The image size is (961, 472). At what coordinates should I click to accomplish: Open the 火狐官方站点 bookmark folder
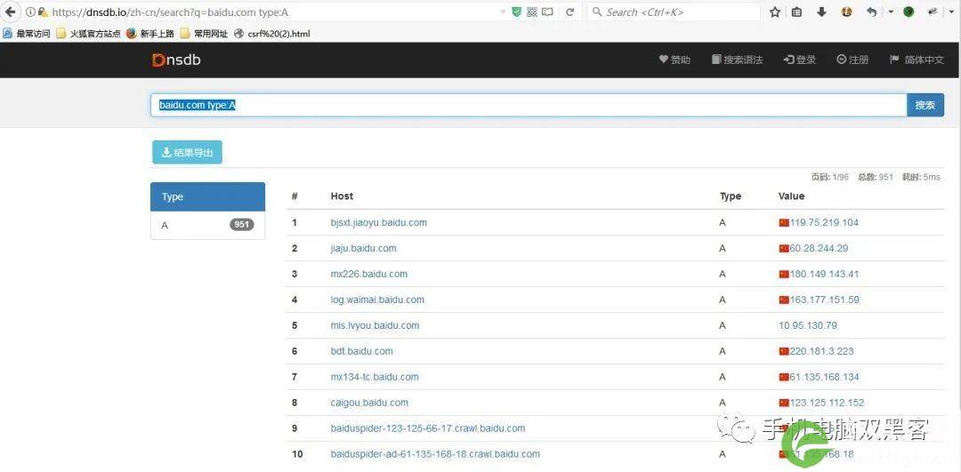click(x=87, y=34)
